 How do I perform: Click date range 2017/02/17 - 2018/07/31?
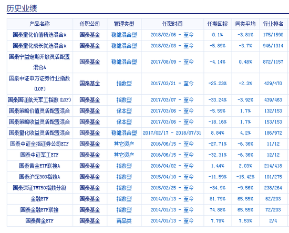click(172, 133)
